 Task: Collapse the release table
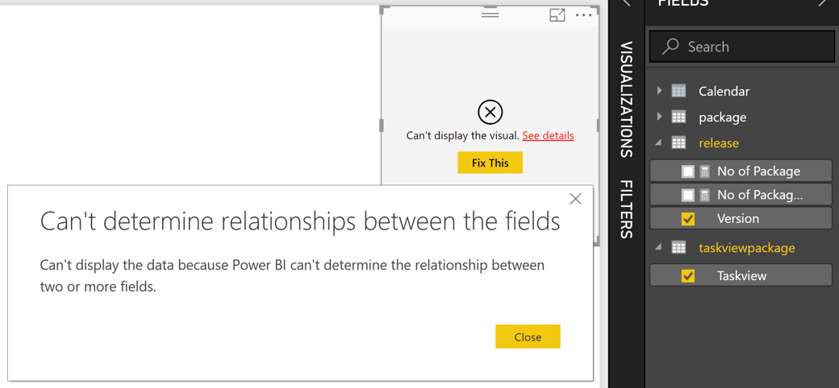pyautogui.click(x=659, y=142)
